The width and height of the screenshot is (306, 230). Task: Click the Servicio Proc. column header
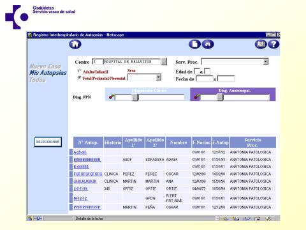(252, 142)
